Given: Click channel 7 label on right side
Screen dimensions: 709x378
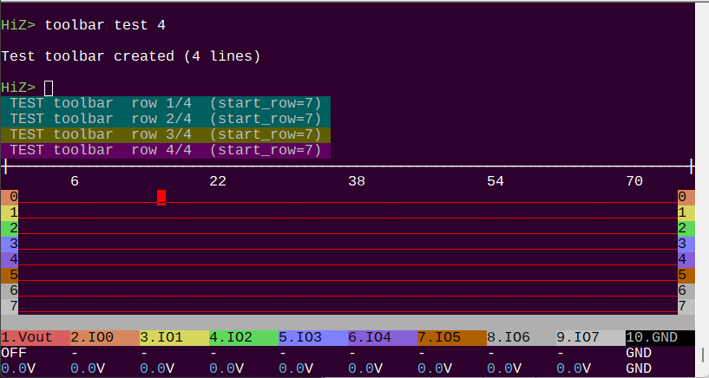Looking at the screenshot, I should pyautogui.click(x=686, y=306).
